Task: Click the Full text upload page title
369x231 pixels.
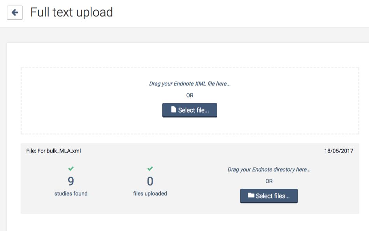Action: pos(72,12)
